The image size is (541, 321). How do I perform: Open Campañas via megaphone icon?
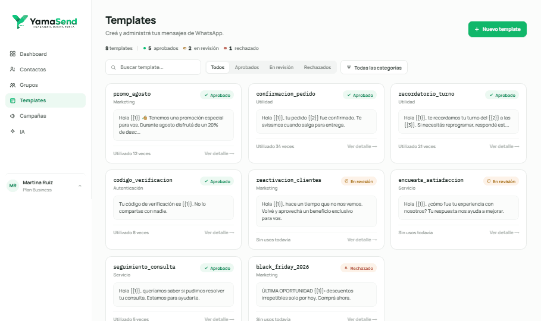point(12,116)
